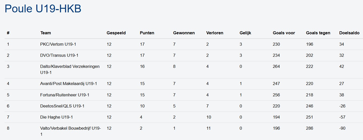This screenshot has height=140, width=363.
Task: Click the Poule U19-HKB page heading
Action: tap(43, 9)
